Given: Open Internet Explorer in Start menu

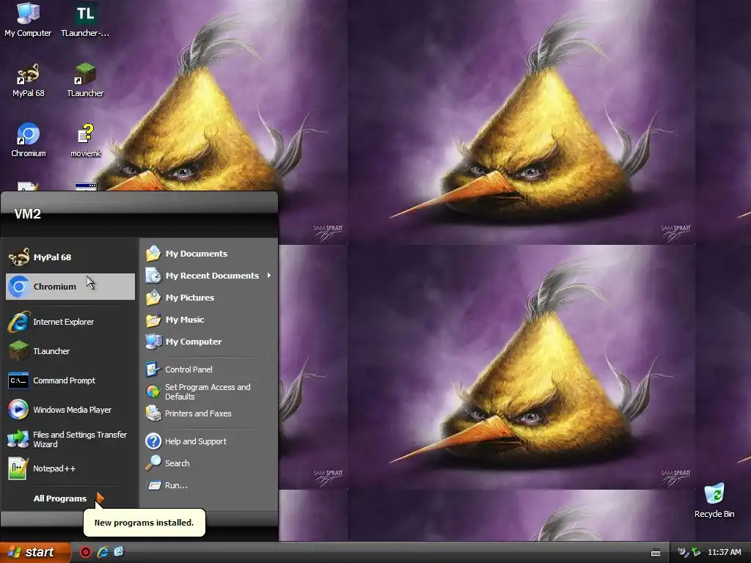Looking at the screenshot, I should 70,322.
